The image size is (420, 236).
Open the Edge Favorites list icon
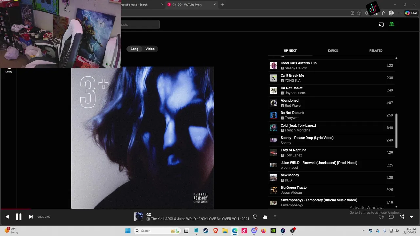click(383, 13)
